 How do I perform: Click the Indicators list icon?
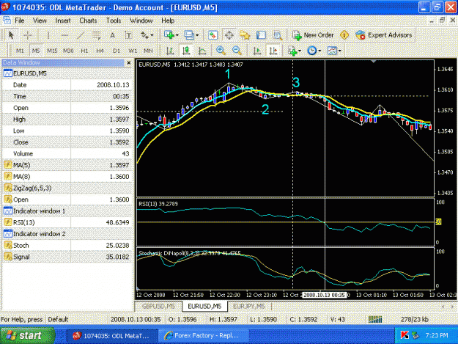292,51
